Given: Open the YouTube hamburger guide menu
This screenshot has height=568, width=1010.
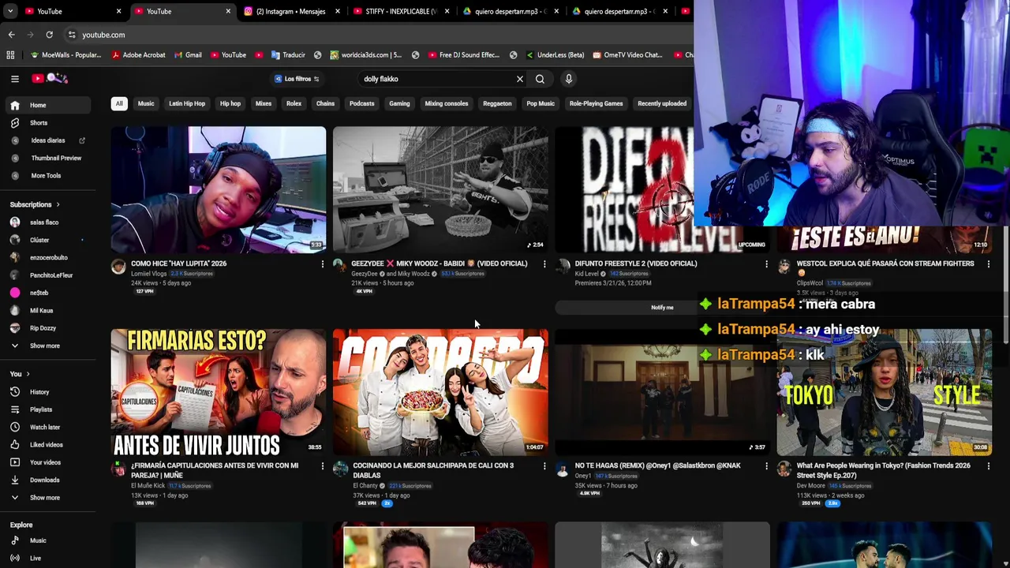Looking at the screenshot, I should click(x=15, y=79).
